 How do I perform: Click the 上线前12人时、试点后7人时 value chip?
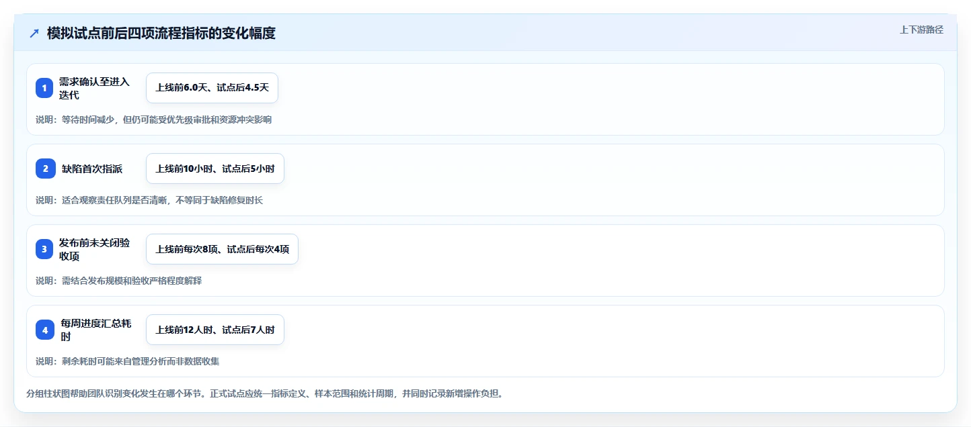coord(215,330)
